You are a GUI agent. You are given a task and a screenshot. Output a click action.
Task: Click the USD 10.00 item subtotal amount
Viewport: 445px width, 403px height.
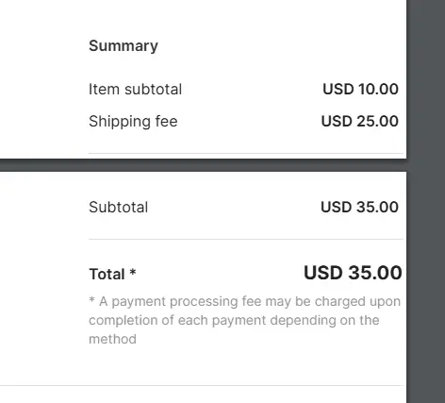pyautogui.click(x=360, y=89)
